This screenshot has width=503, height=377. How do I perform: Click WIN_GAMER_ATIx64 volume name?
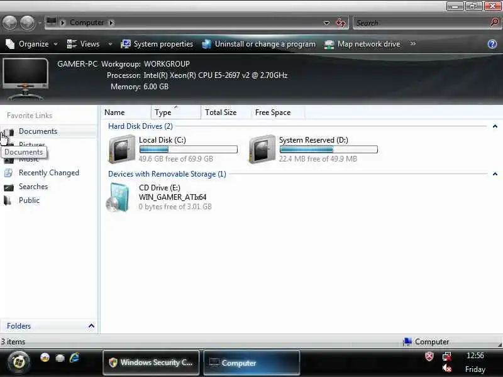click(172, 197)
